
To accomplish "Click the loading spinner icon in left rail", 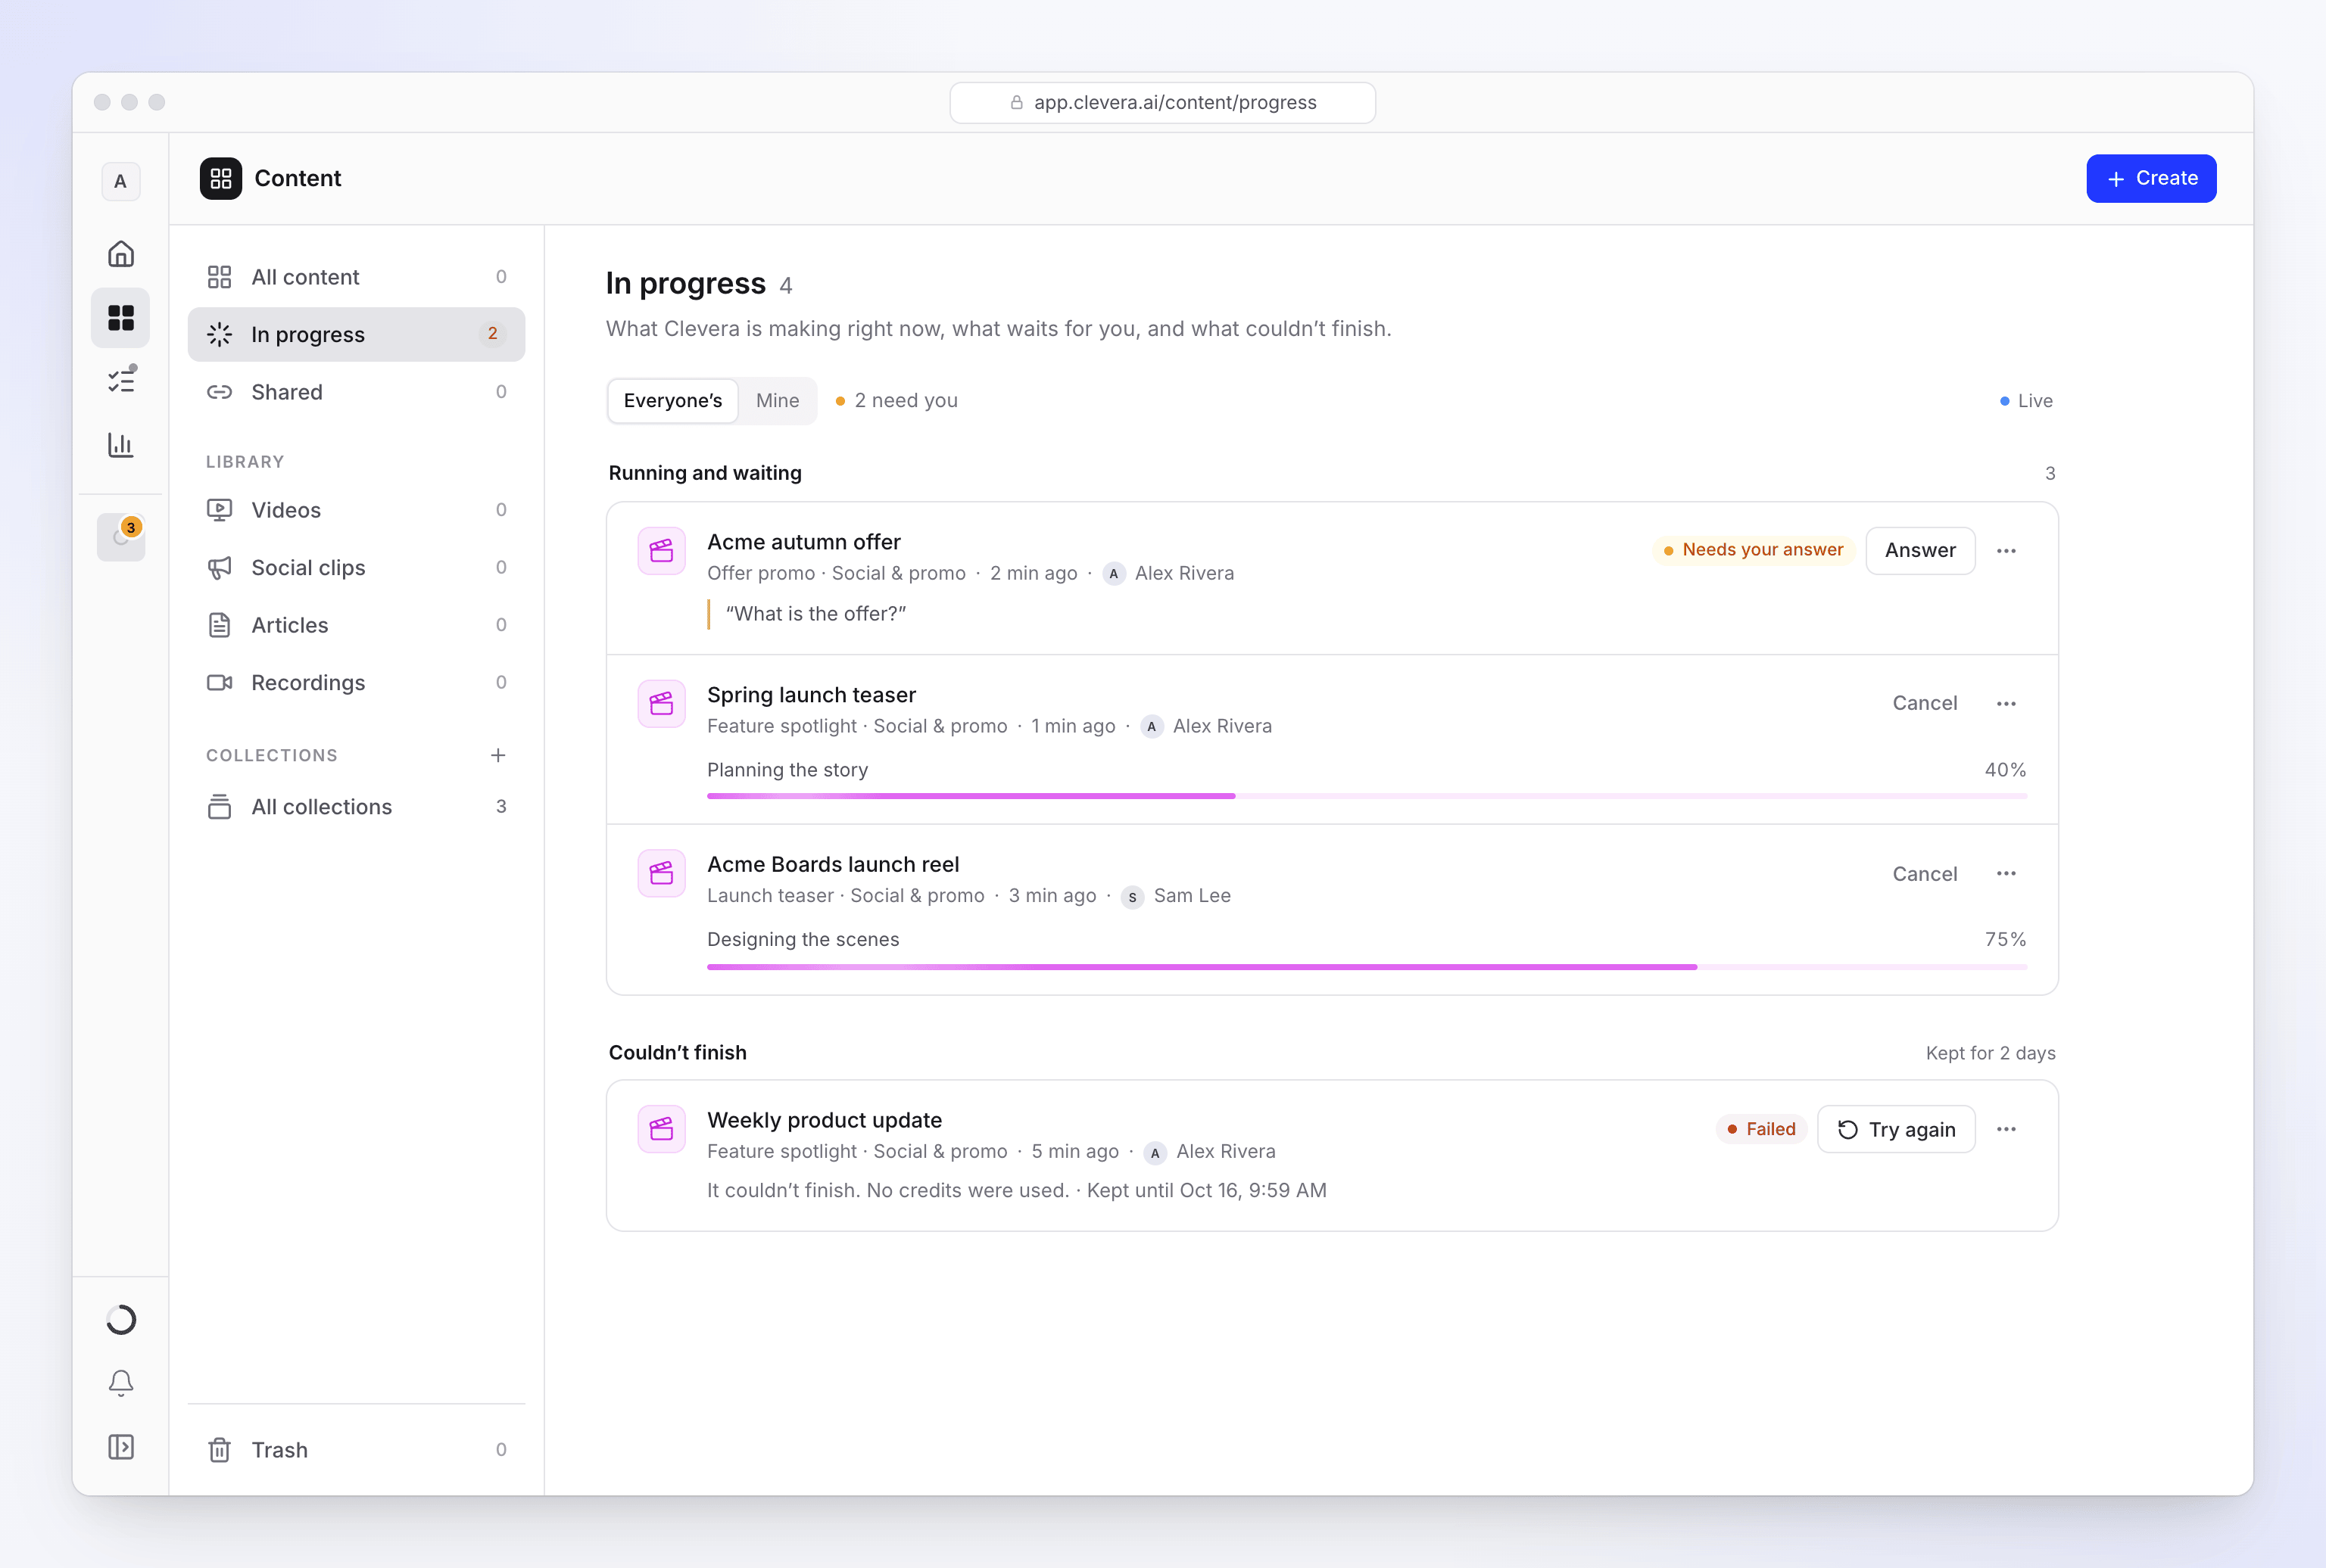I will 121,1320.
